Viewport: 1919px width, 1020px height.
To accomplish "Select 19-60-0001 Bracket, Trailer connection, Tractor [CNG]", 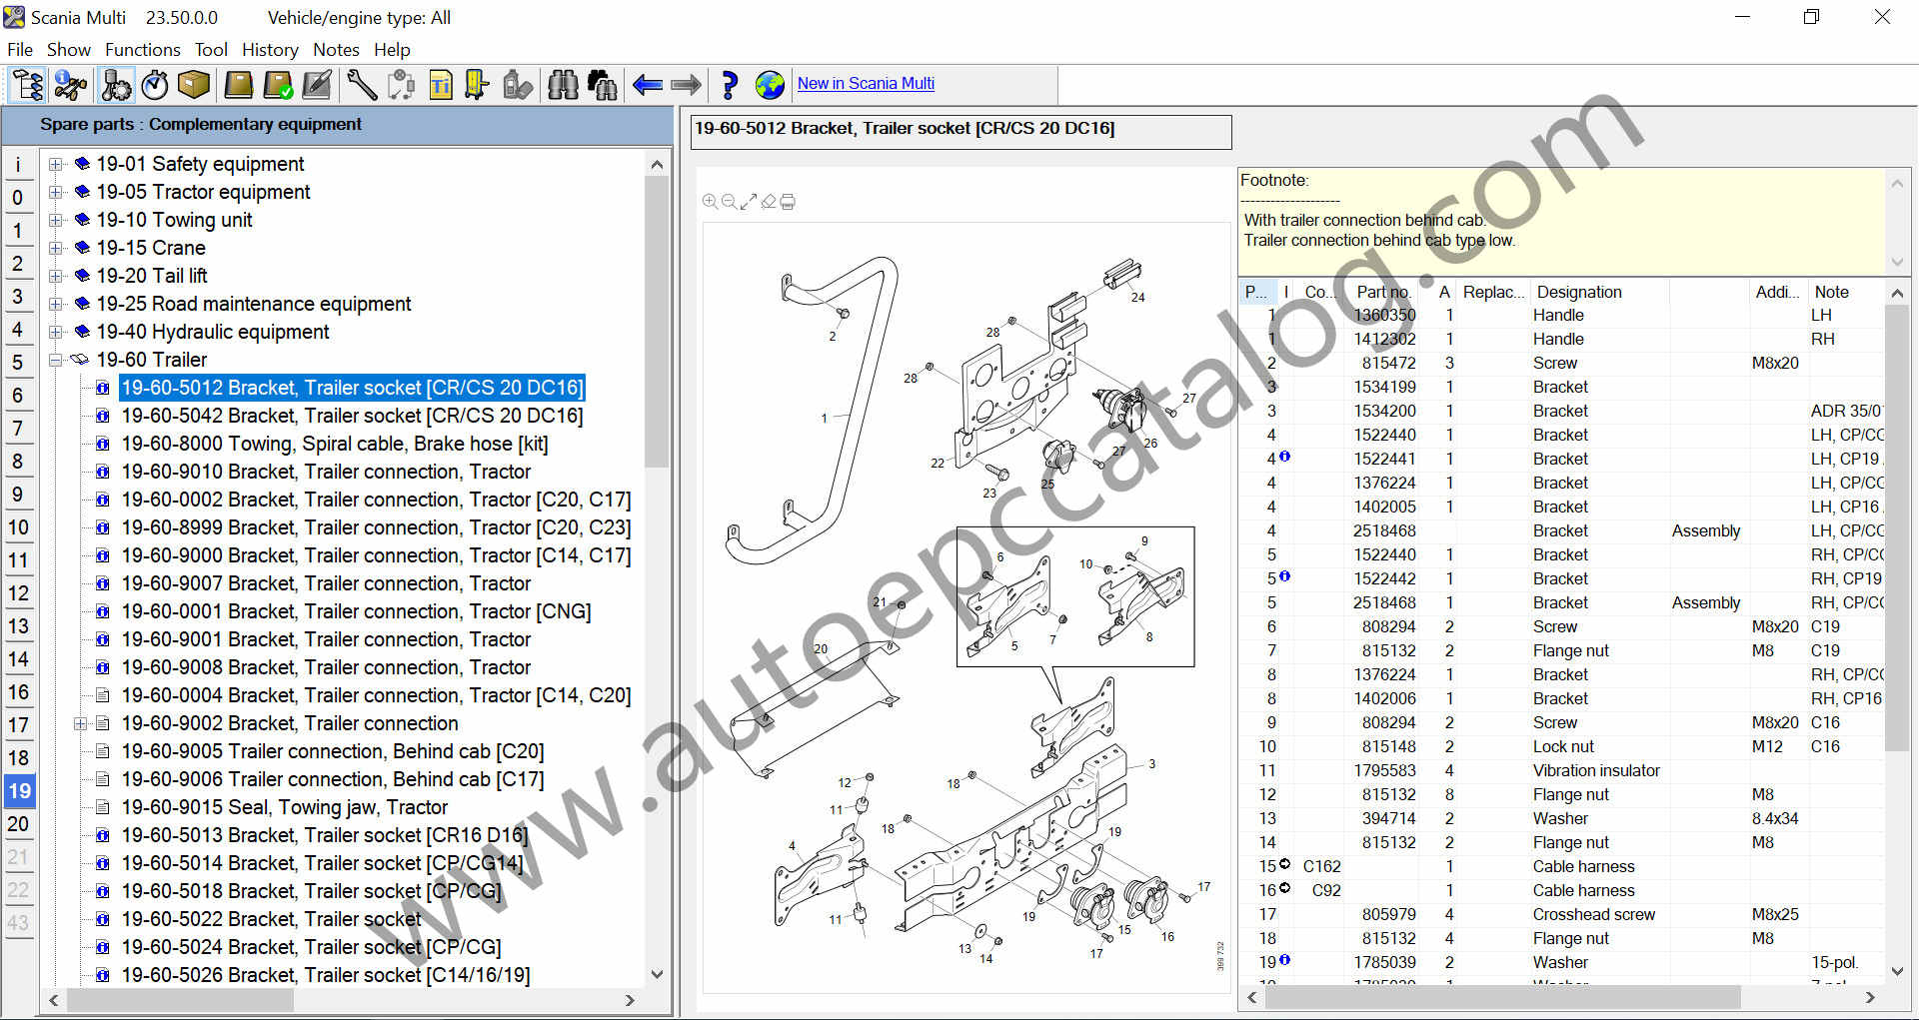I will pyautogui.click(x=356, y=611).
